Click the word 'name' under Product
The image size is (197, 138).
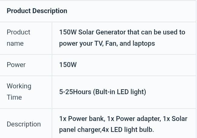(x=15, y=44)
